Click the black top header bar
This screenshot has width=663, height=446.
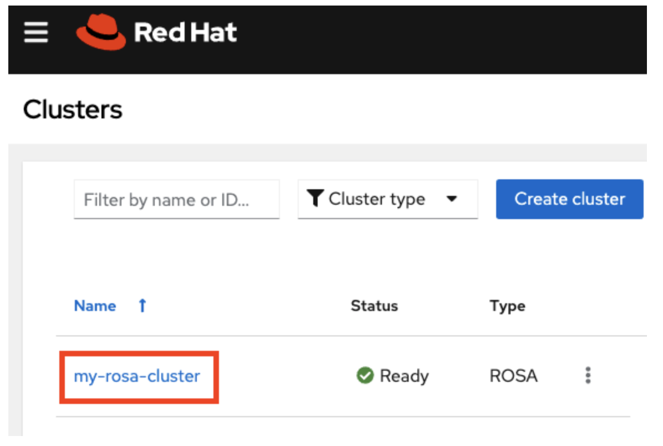point(443,39)
